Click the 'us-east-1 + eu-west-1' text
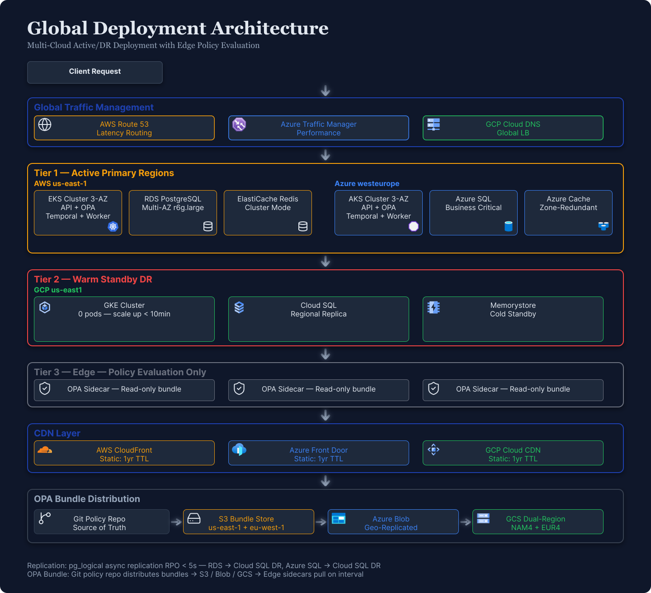This screenshot has width=651, height=593. point(246,527)
